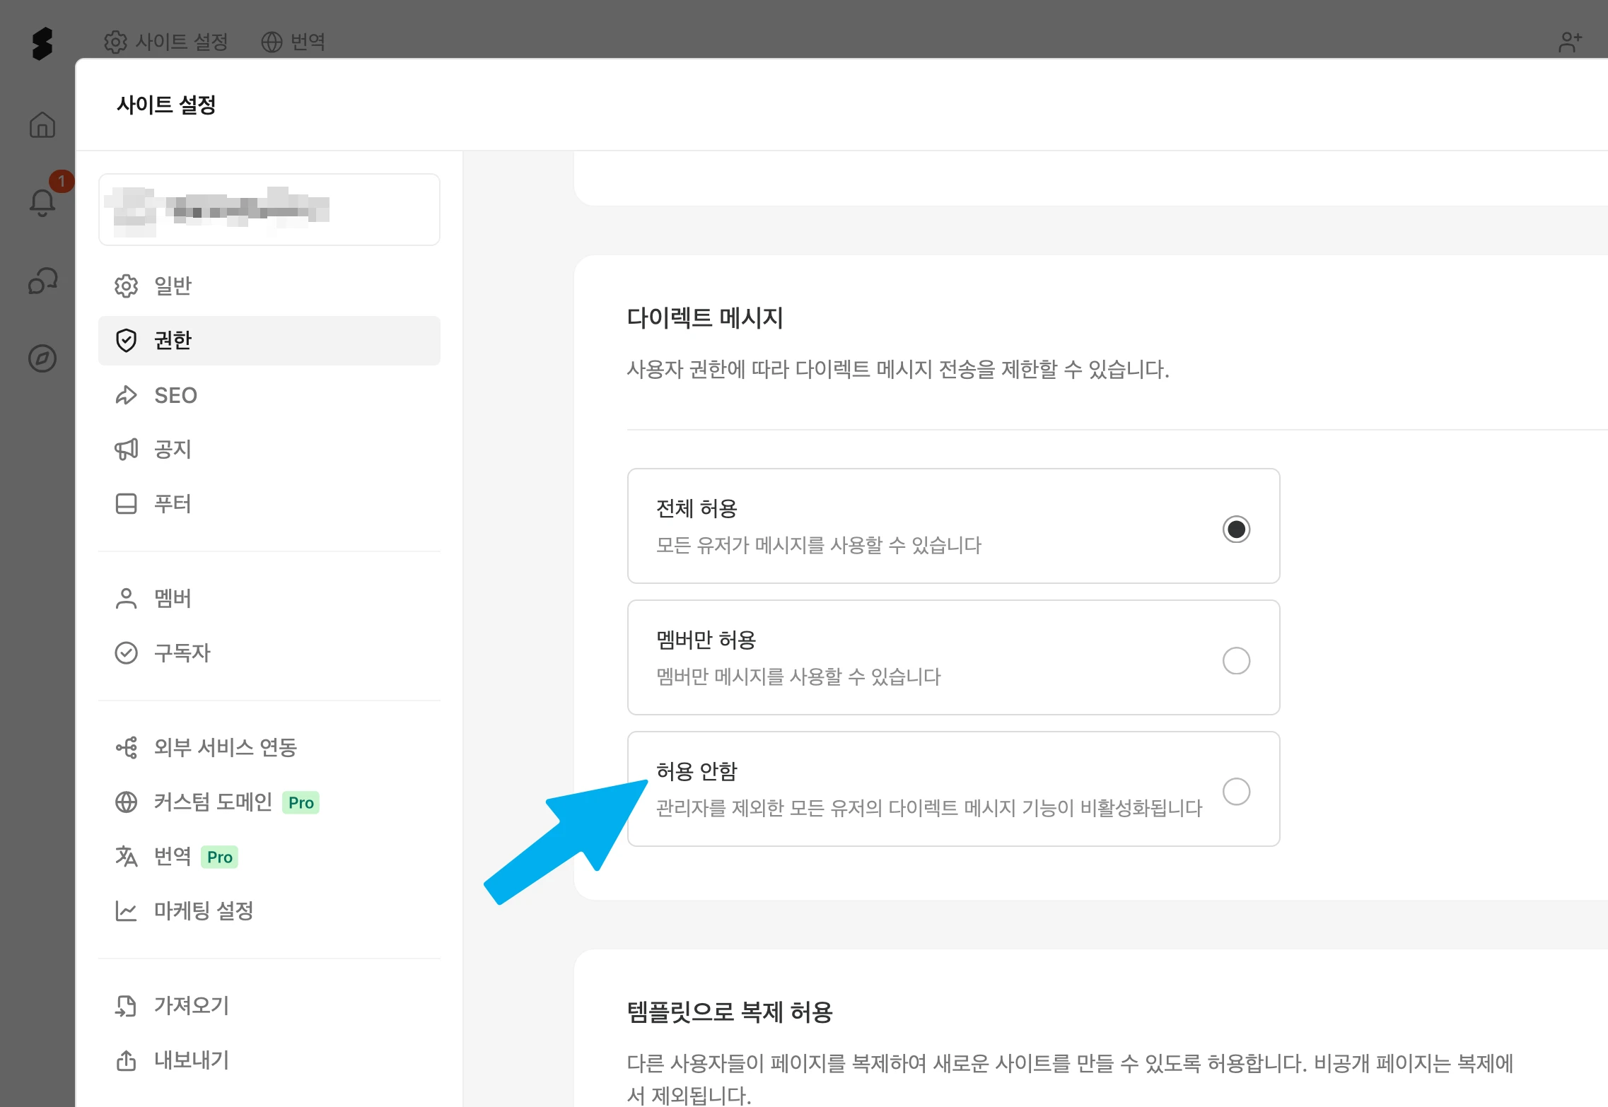Click the home icon in left rail
Image resolution: width=1608 pixels, height=1107 pixels.
pyautogui.click(x=42, y=125)
